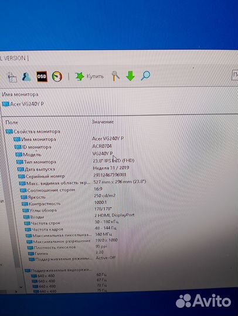Select the Соотношение сторон row
This screenshot has width=238, height=316.
point(47,190)
